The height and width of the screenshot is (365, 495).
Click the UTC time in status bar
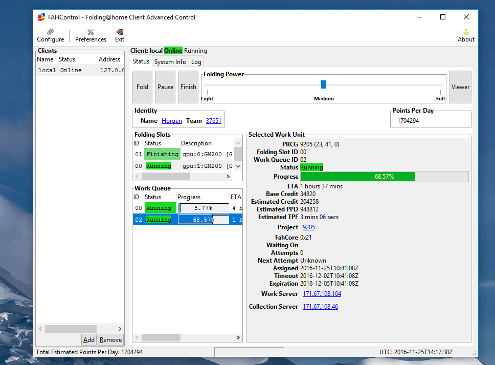click(x=416, y=352)
